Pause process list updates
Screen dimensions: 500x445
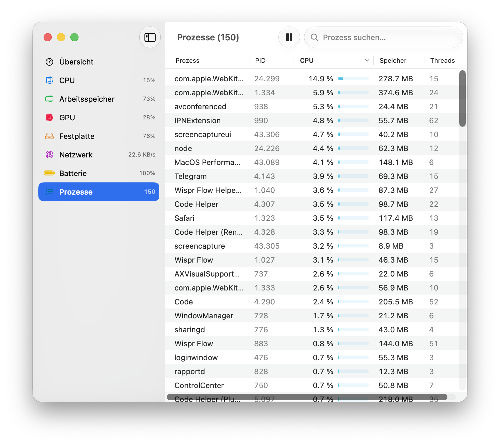click(x=289, y=37)
